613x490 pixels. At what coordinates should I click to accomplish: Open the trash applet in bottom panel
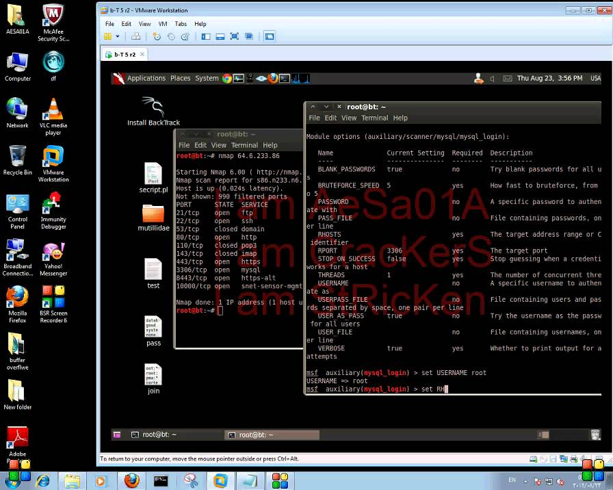pyautogui.click(x=595, y=435)
